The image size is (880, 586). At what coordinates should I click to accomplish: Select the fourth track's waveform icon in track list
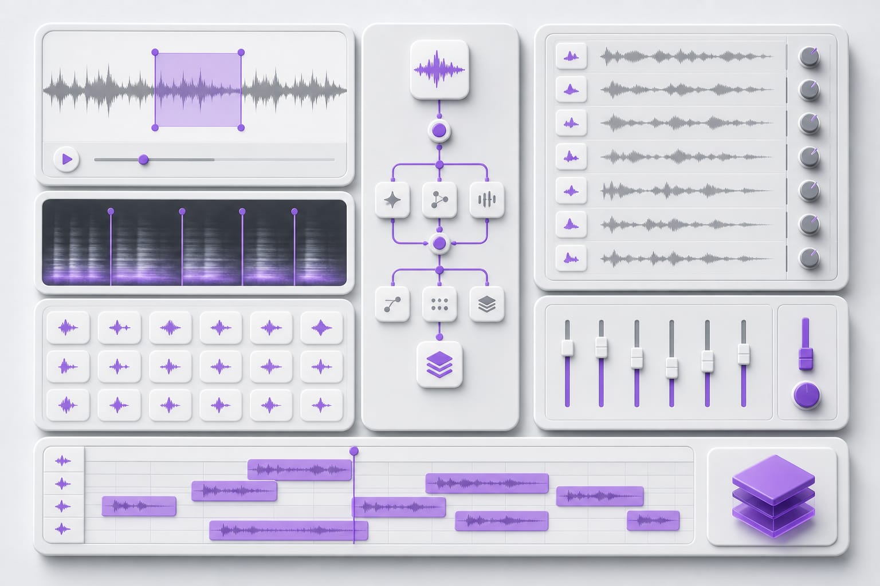[x=571, y=156]
